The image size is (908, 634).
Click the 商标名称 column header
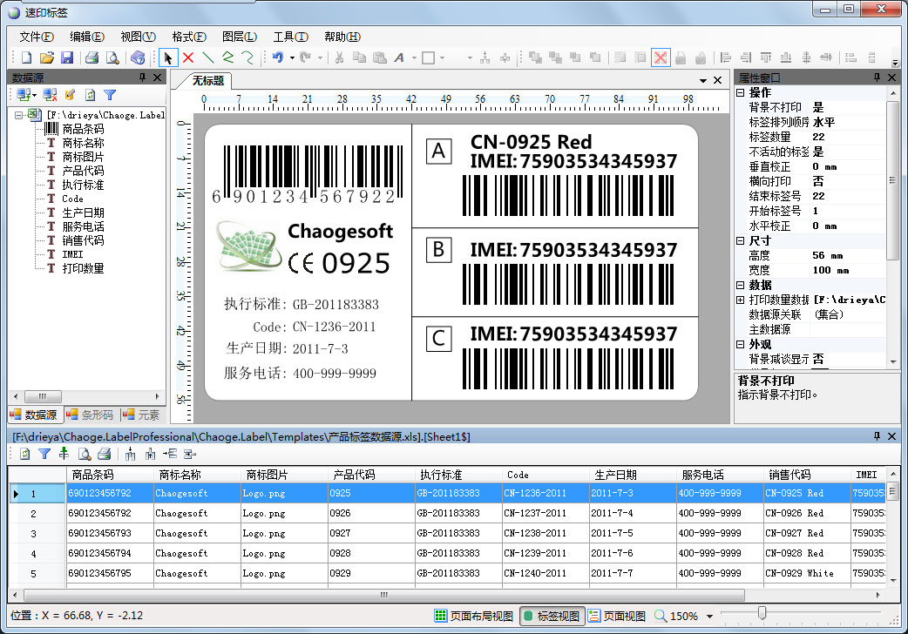[180, 475]
